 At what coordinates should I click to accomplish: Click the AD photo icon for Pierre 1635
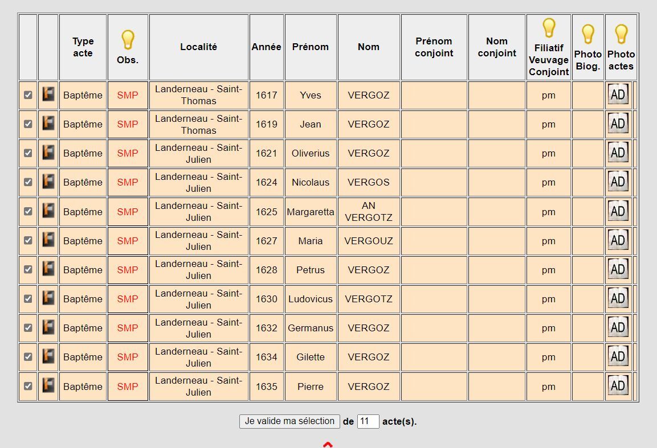(x=618, y=385)
